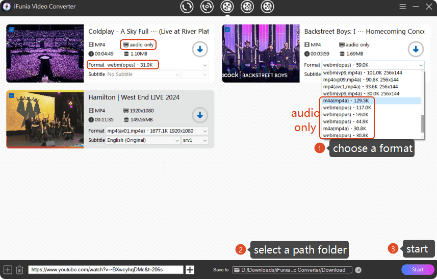Click the YouTube URL input field
This screenshot has width=437, height=279.
click(106, 270)
